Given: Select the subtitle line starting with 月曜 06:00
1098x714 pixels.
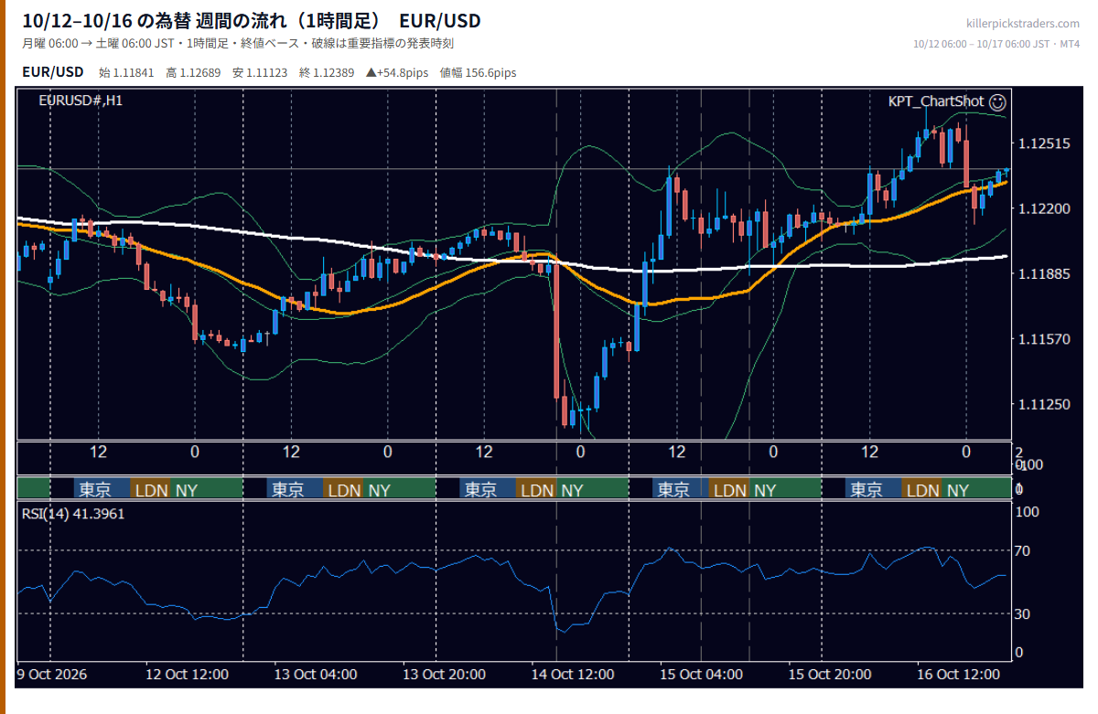Looking at the screenshot, I should pos(238,43).
